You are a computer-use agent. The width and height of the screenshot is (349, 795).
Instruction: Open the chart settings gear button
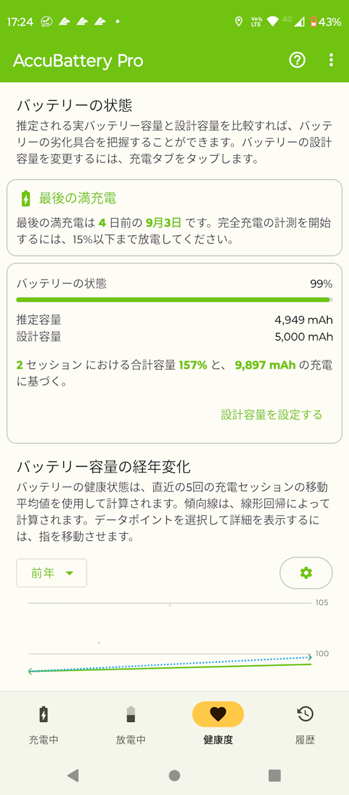coord(306,573)
